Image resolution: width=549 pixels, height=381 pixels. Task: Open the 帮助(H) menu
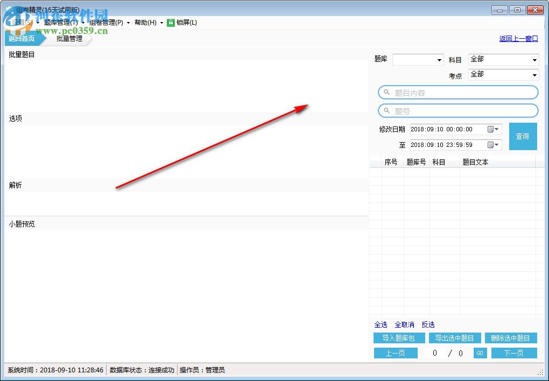145,23
